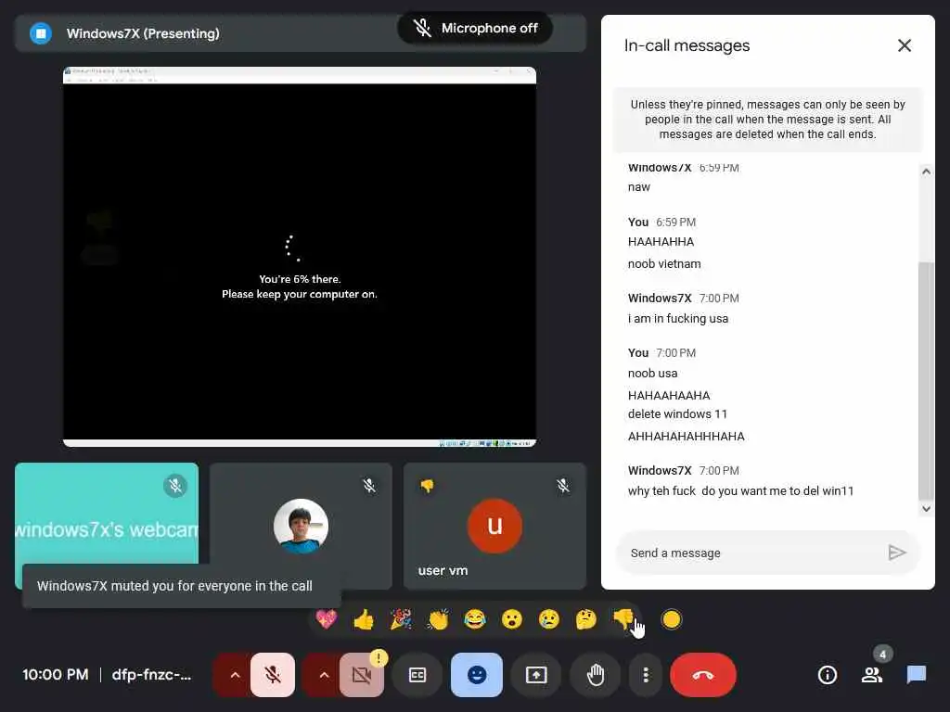Start presenting your screen

[x=536, y=675]
